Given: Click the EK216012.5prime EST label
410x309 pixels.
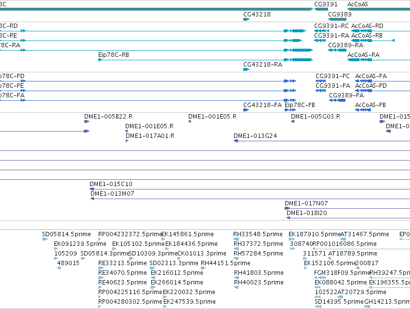Looking at the screenshot, I should point(177,273).
